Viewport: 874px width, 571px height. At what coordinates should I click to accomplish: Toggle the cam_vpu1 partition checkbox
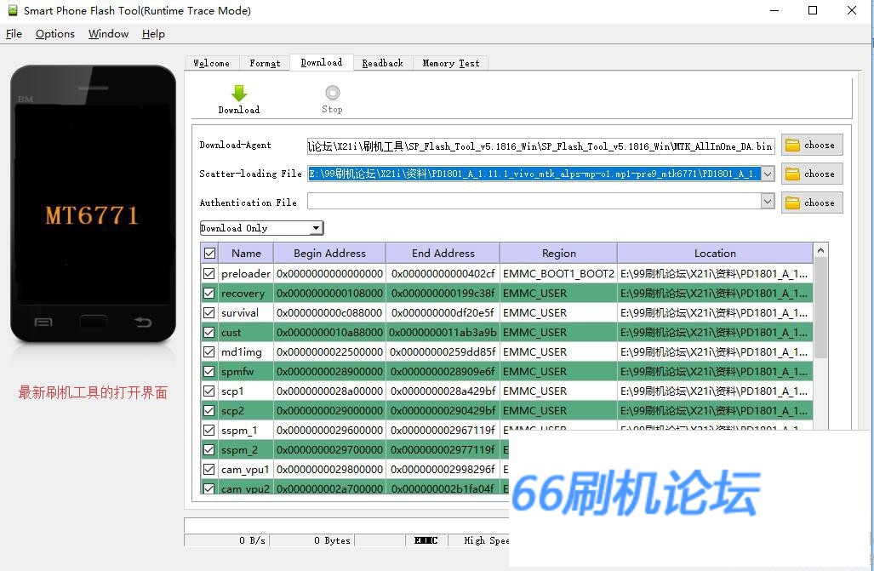point(209,469)
